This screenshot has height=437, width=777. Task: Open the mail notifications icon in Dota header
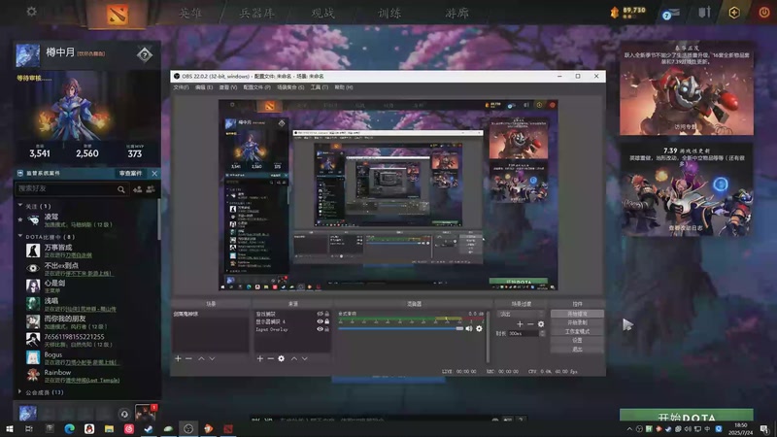click(671, 14)
